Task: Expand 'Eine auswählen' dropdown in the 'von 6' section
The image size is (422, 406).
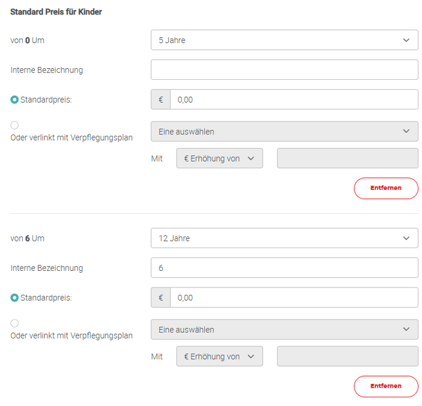Action: 284,330
